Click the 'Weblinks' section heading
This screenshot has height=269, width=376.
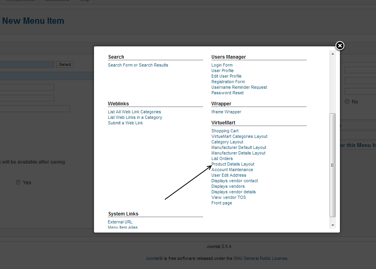(118, 104)
